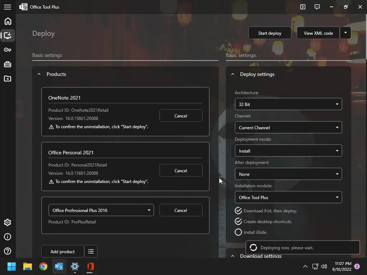Viewport: 367px width, 275px height.
Task: Open the arrow menu next to View XML code
Action: pos(345,33)
